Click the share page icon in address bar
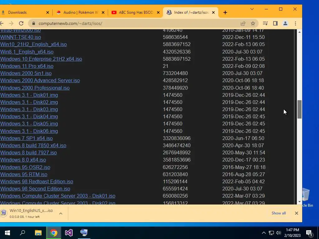The image size is (319, 239). tap(243, 23)
